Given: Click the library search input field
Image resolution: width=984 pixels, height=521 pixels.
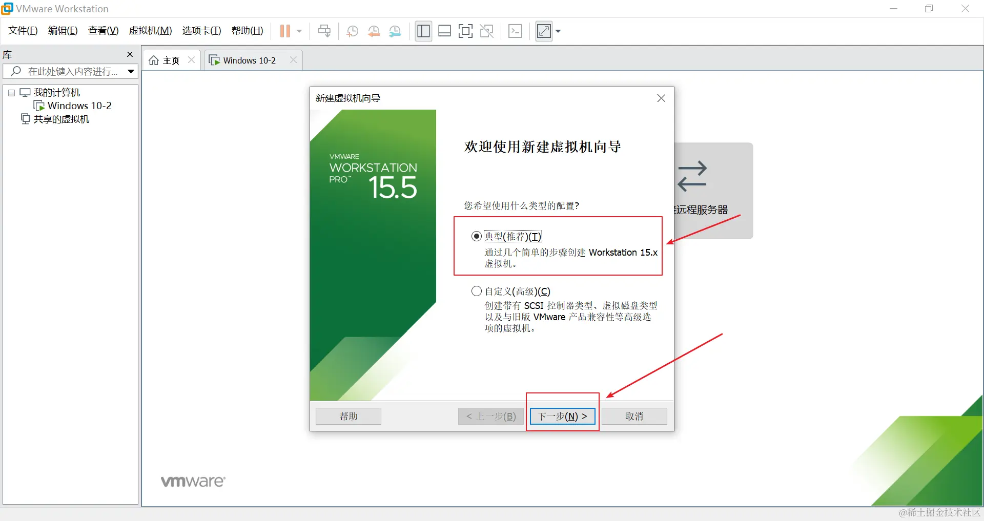Looking at the screenshot, I should pos(70,72).
